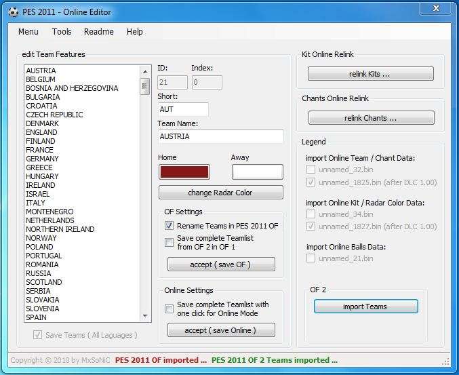Select GERMANY in the team list
Viewport: 459px width, 375px height.
coord(43,159)
